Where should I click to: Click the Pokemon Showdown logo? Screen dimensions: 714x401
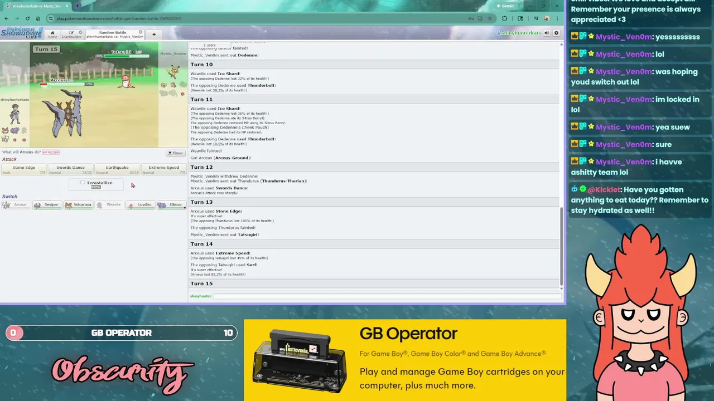tap(22, 33)
